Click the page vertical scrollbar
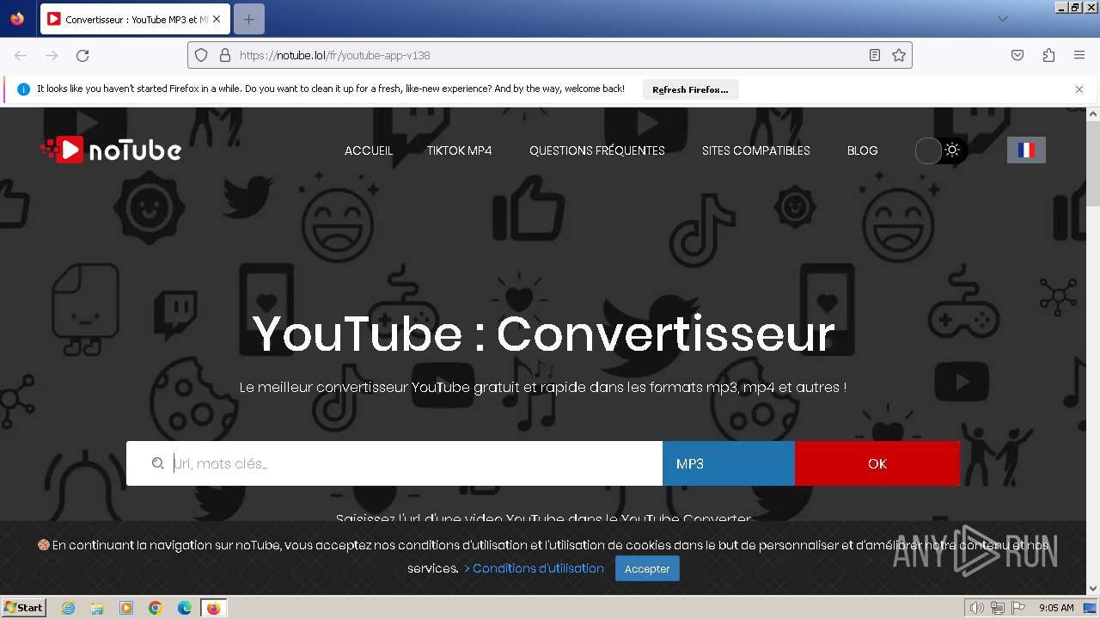The height and width of the screenshot is (619, 1100). (1093, 163)
